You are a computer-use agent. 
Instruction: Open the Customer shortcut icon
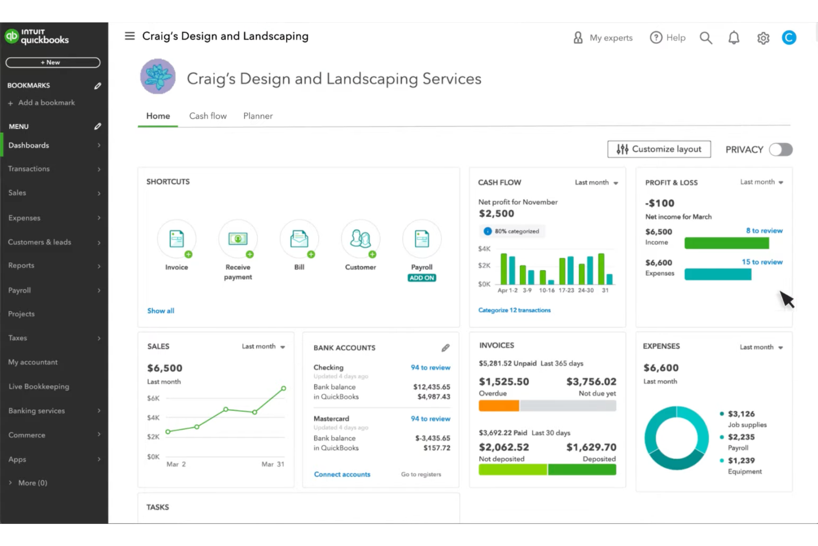360,238
